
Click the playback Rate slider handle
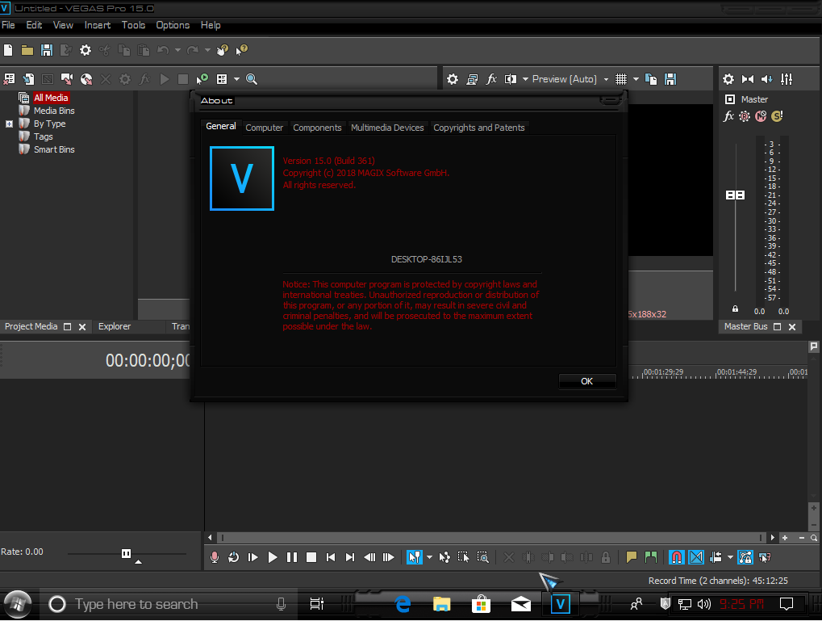[127, 553]
